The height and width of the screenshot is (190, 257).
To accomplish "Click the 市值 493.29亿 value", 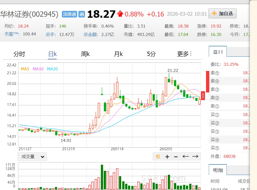I will (146, 34).
